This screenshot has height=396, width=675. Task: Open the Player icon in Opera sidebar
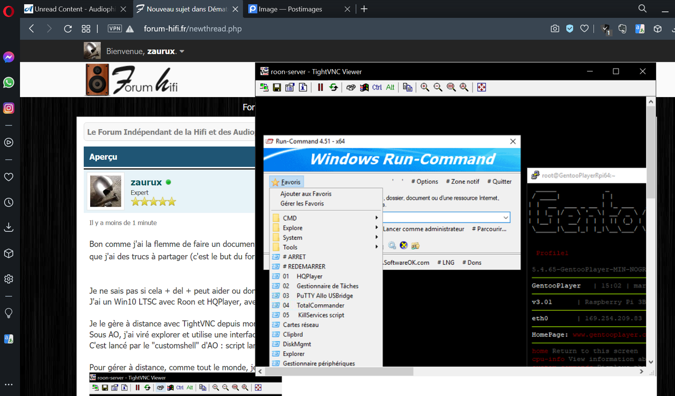click(x=8, y=142)
